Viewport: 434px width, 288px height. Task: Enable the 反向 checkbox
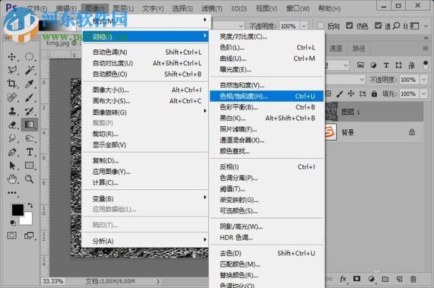pyautogui.click(x=321, y=25)
